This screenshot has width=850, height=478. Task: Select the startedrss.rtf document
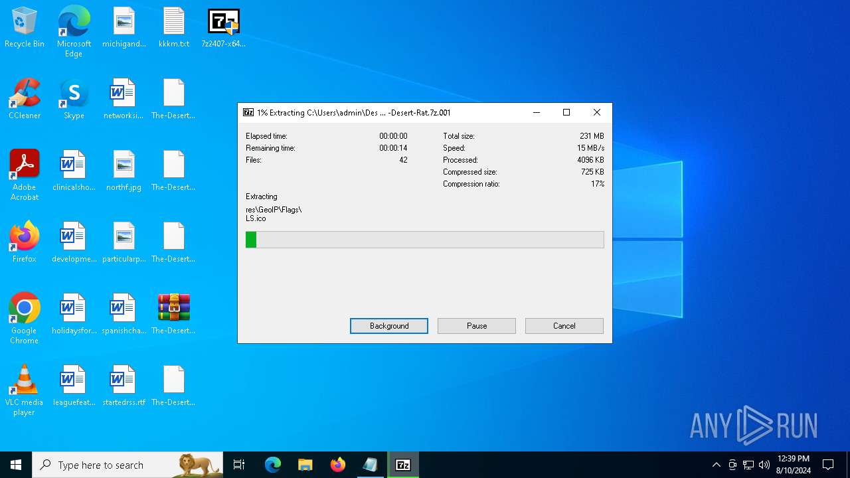pyautogui.click(x=124, y=386)
